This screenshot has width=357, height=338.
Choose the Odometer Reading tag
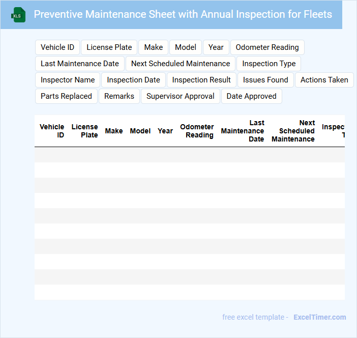(267, 47)
